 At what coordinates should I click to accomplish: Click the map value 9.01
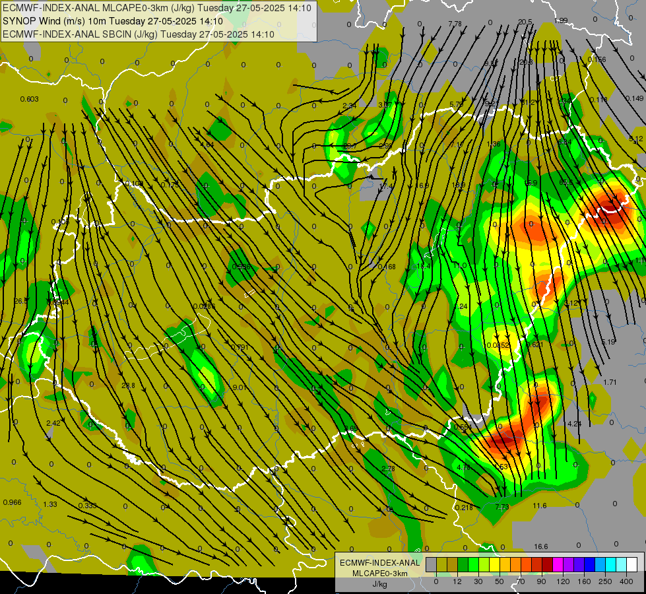click(240, 387)
